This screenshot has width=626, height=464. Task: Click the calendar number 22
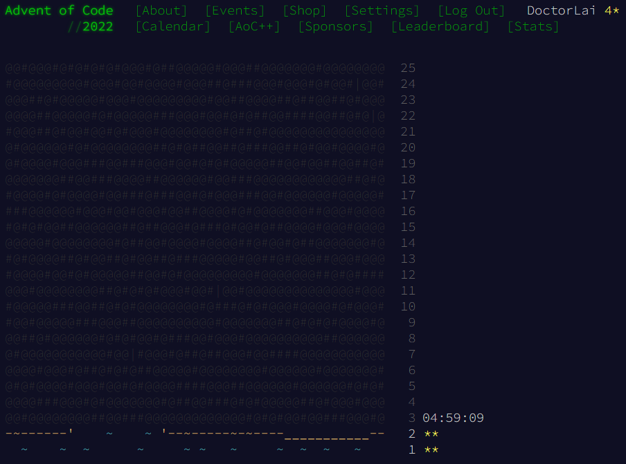tap(408, 115)
